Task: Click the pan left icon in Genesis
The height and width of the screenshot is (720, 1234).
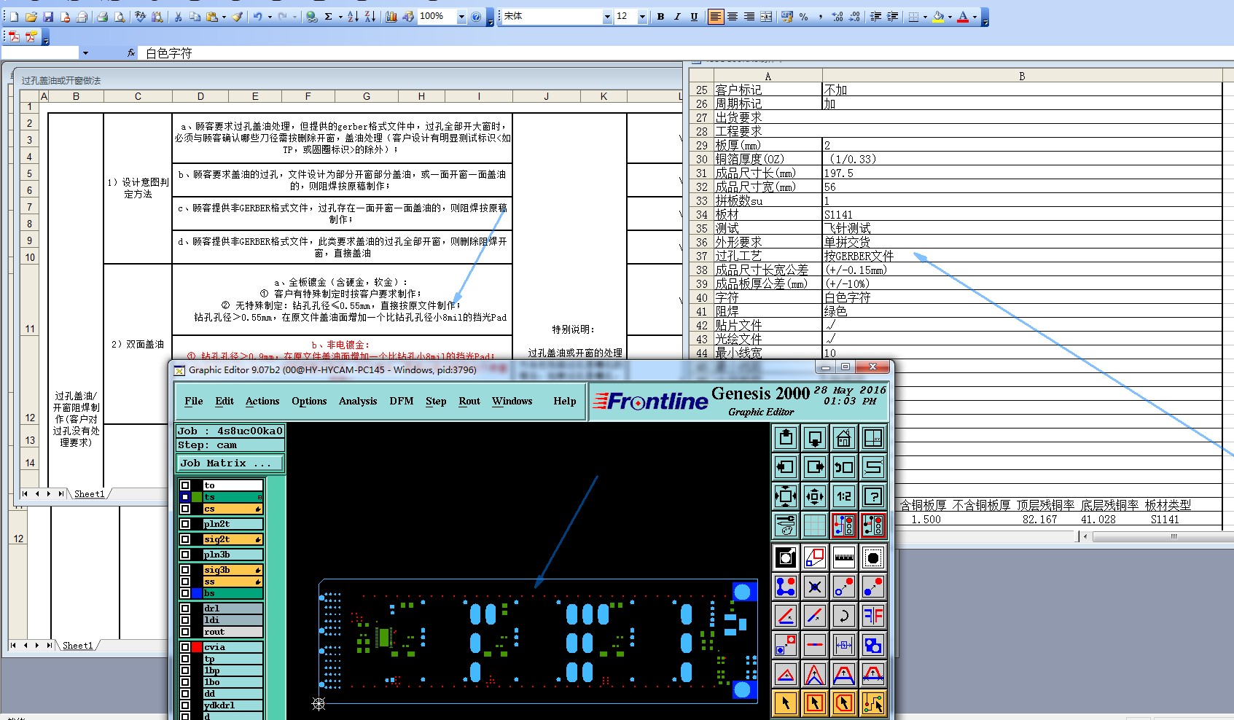Action: 786,467
